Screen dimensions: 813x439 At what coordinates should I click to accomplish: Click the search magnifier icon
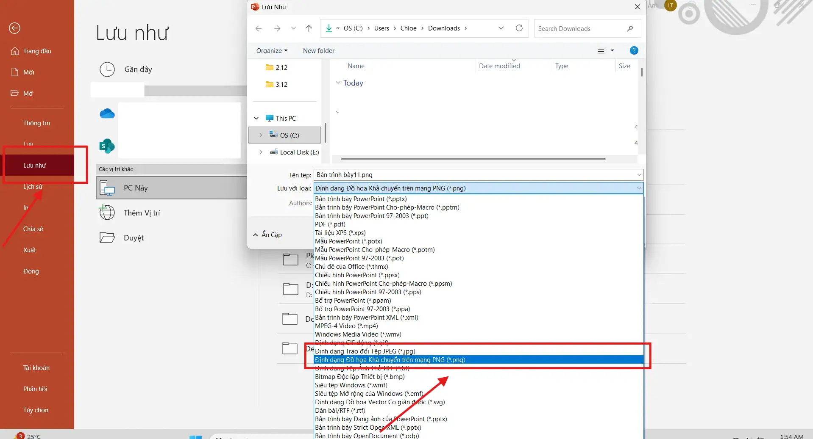click(x=630, y=29)
